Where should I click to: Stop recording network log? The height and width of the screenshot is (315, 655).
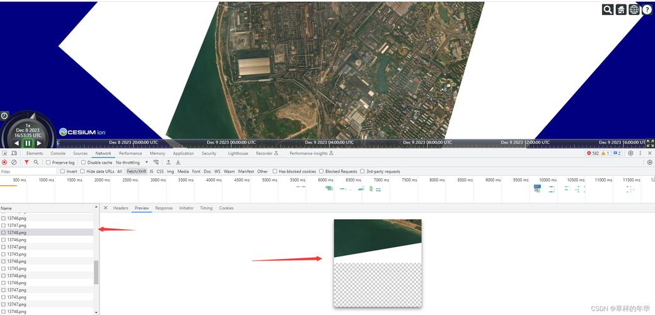[5, 163]
